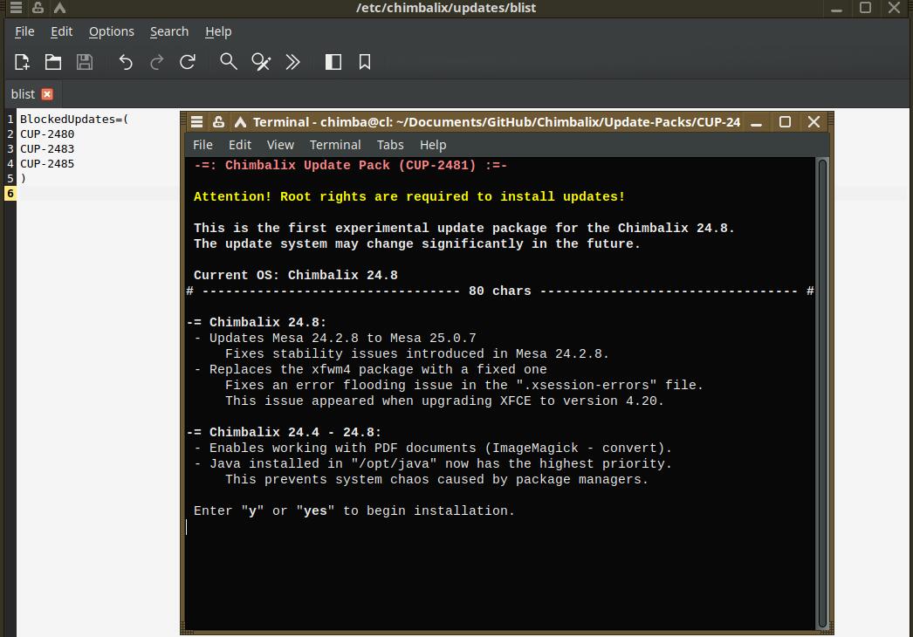
Task: Toggle the side panel view icon
Action: 333,62
